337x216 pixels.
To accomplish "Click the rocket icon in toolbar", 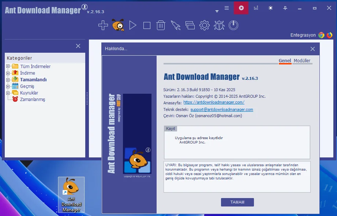I will pos(175,25).
